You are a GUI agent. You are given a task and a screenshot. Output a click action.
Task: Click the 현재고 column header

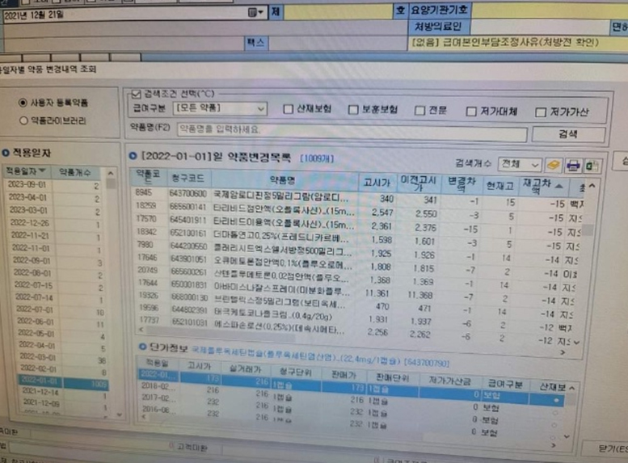tap(499, 186)
